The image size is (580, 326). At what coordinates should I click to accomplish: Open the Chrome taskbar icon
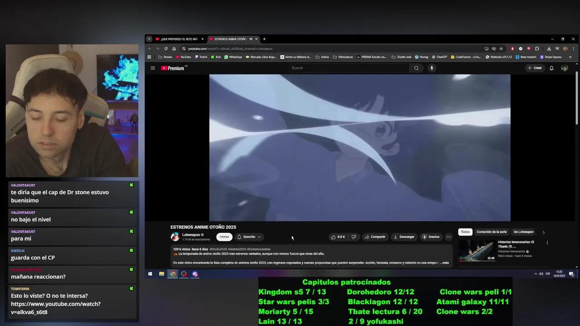tap(173, 274)
